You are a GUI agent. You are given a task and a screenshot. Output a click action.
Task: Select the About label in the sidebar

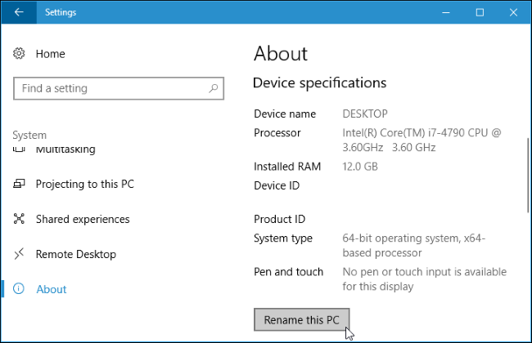[52, 289]
